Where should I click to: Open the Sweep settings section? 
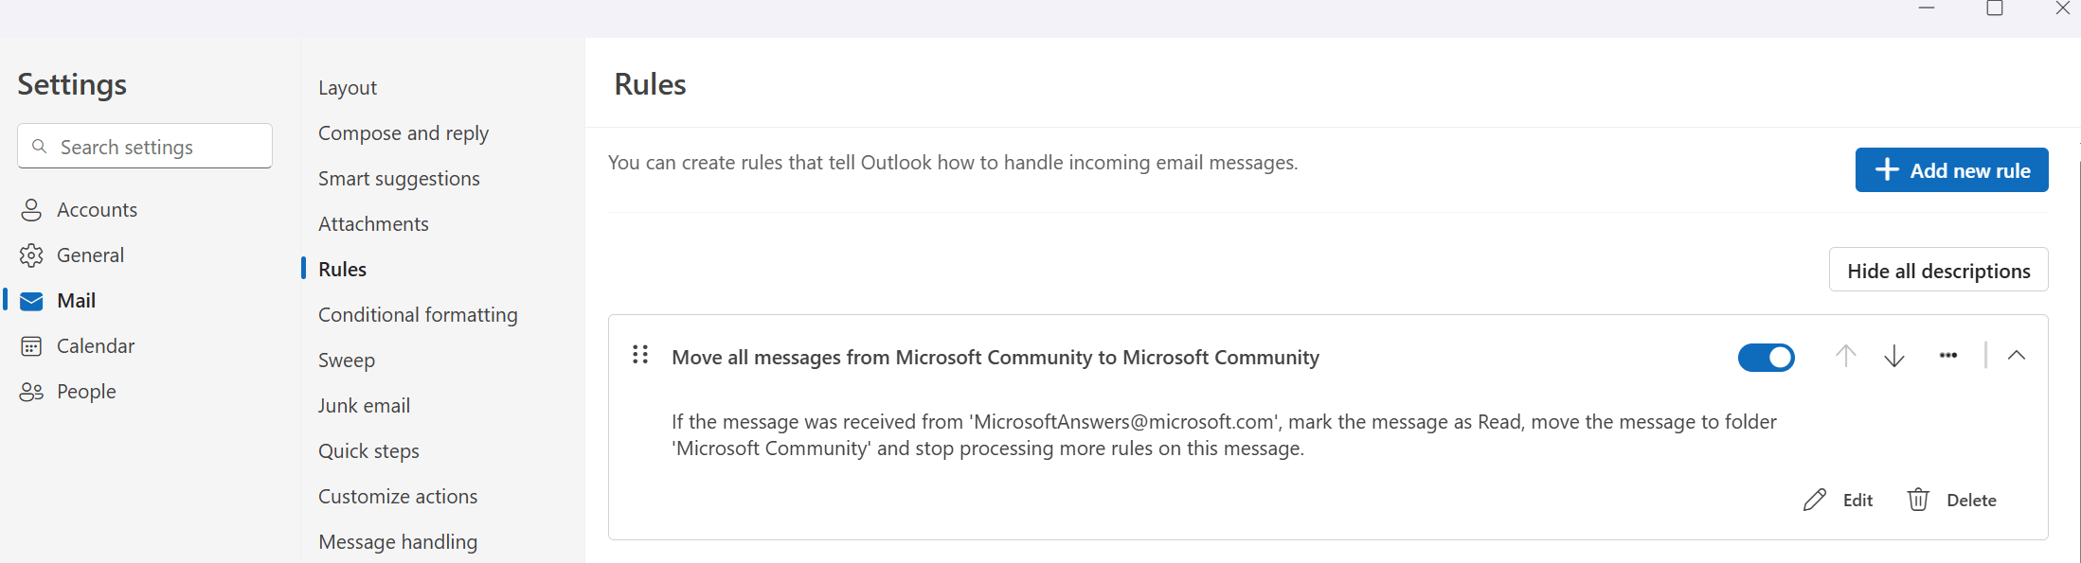(x=347, y=361)
